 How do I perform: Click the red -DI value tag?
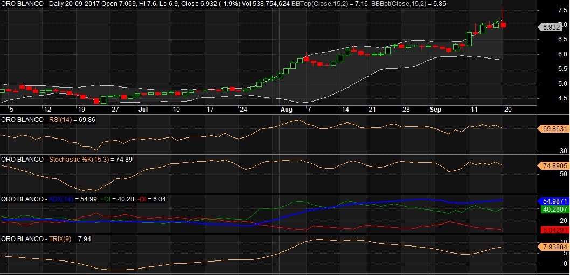click(x=554, y=229)
